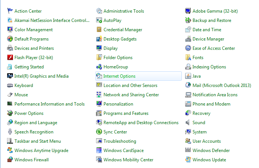Click the Adobe Gamma monitor icon
259x168 pixels.
pos(188,11)
